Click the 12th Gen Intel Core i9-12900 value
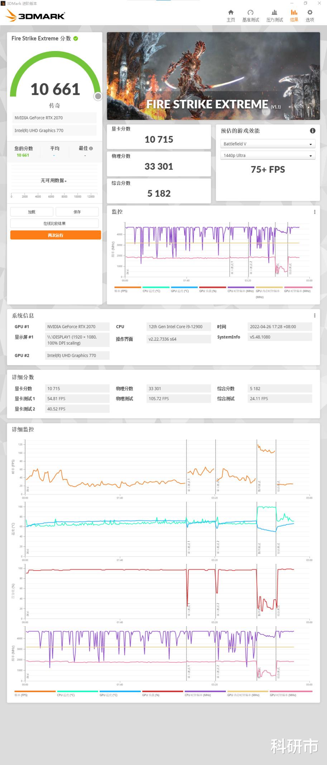 tap(178, 327)
